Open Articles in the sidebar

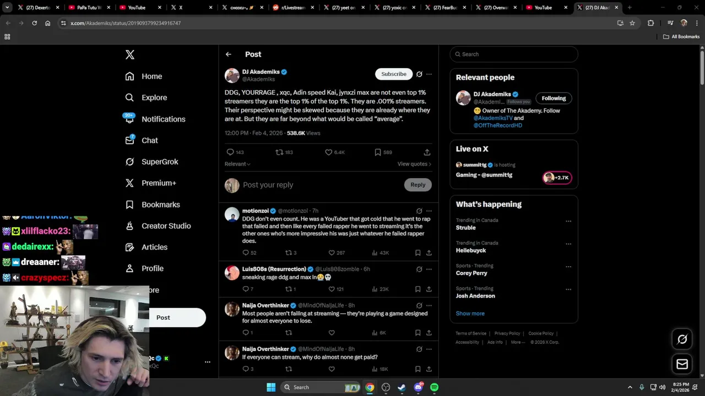(x=147, y=248)
